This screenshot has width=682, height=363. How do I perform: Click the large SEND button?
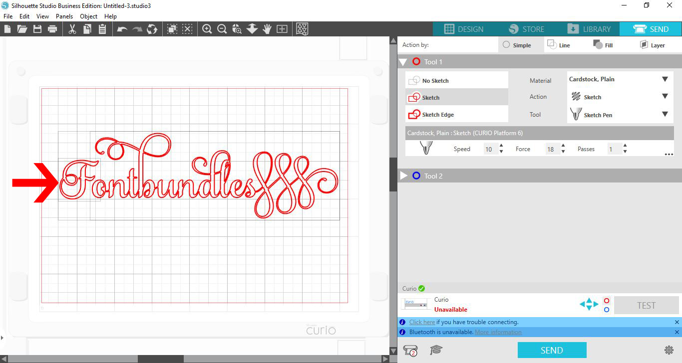552,350
